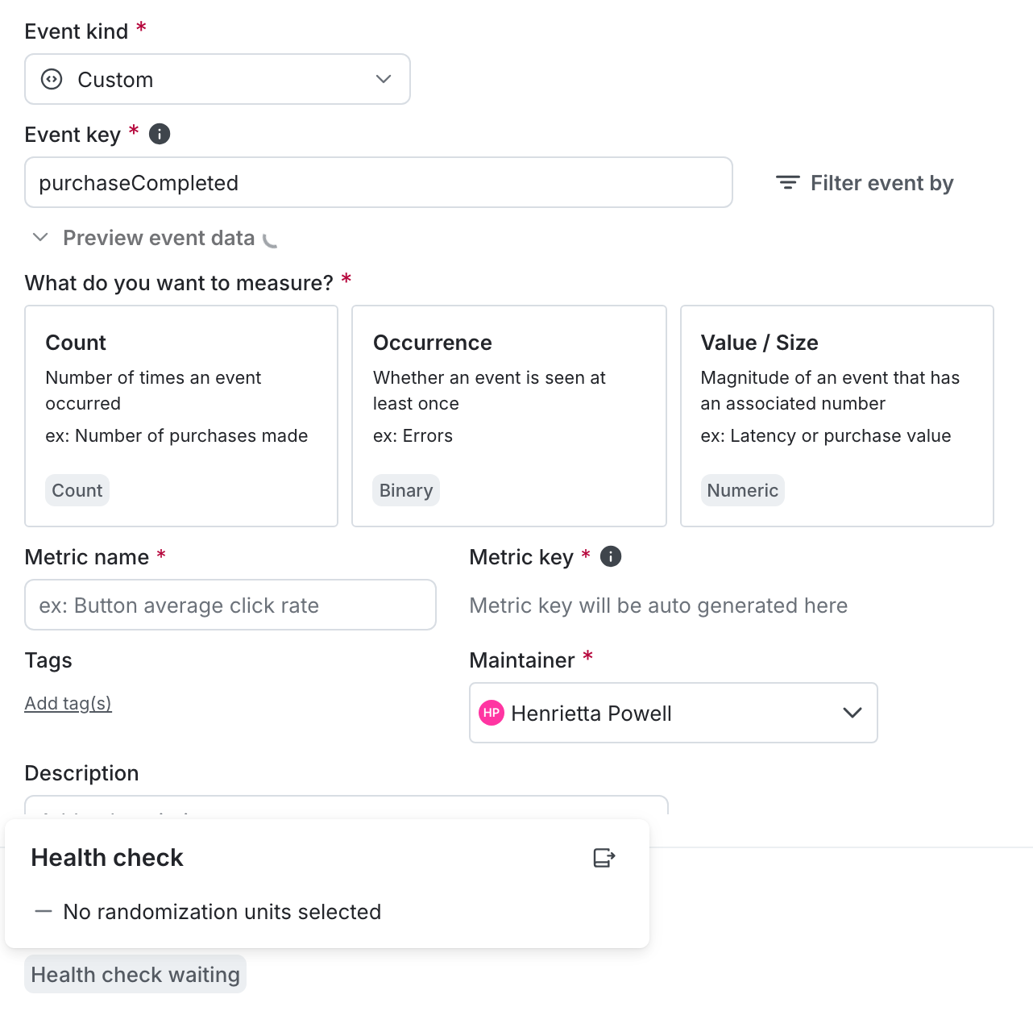1033x1032 pixels.
Task: Click the dash icon before No randomization units selected
Action: point(44,911)
